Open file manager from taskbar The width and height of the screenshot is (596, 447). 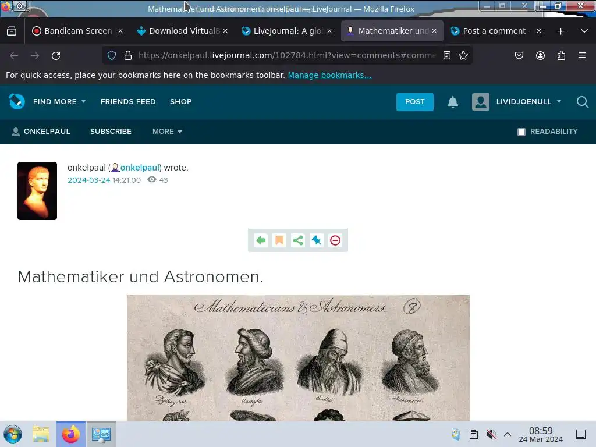41,434
